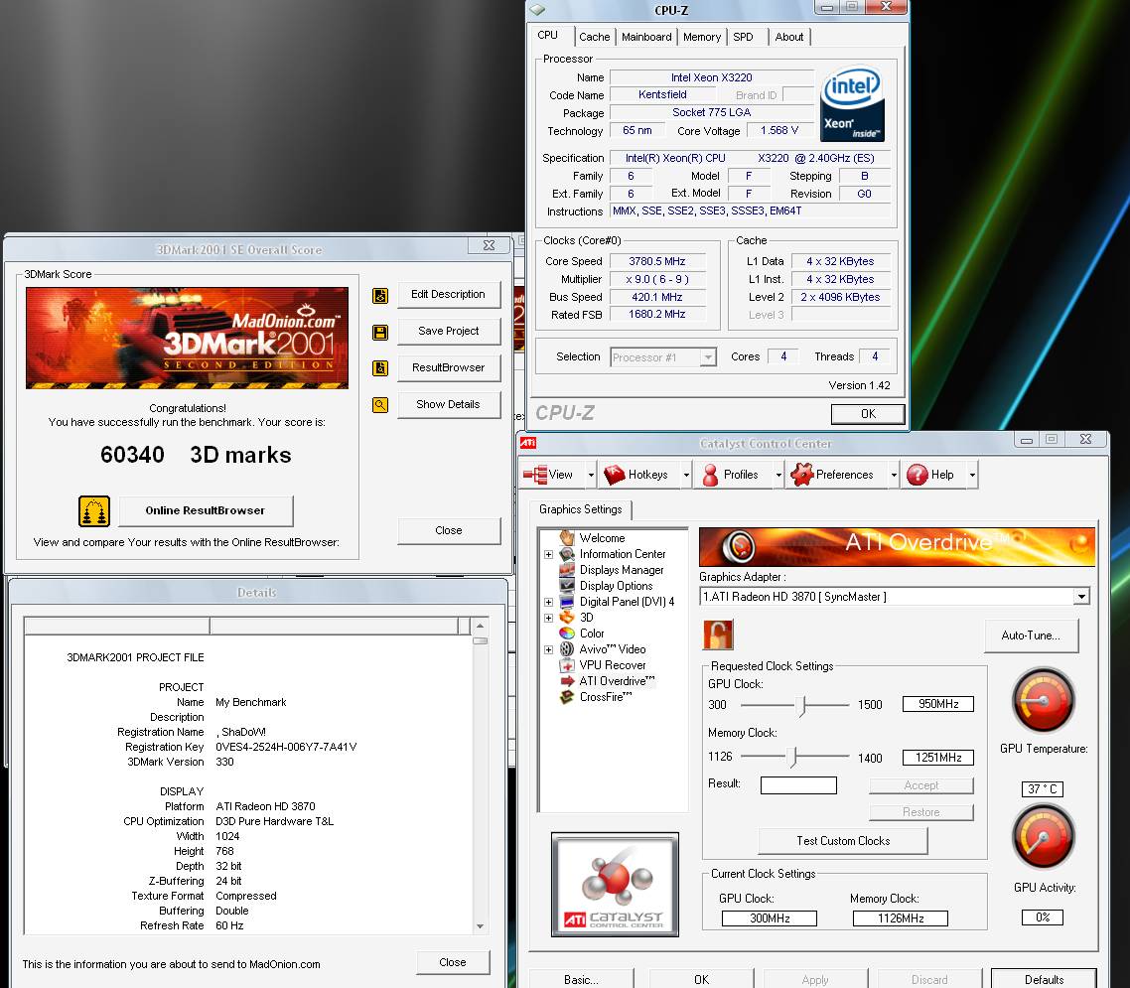This screenshot has width=1130, height=988.
Task: Click the Details scrollbar down arrow
Action: [480, 926]
